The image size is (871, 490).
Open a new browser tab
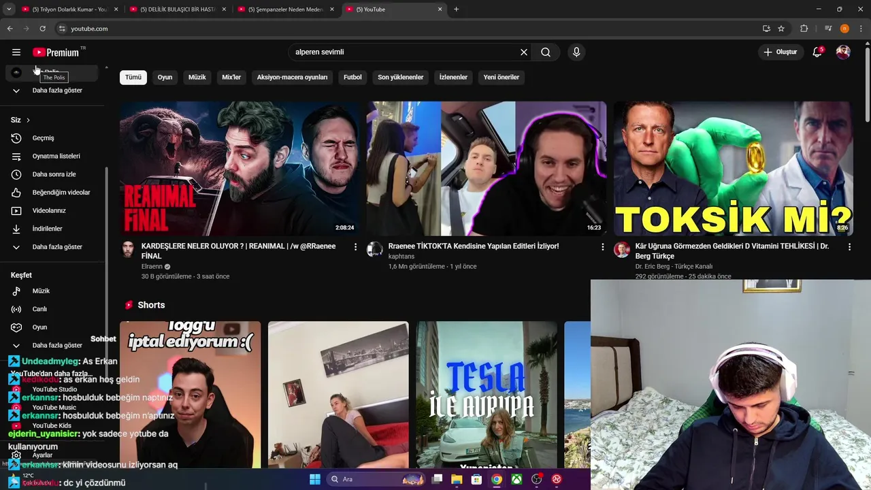457,10
